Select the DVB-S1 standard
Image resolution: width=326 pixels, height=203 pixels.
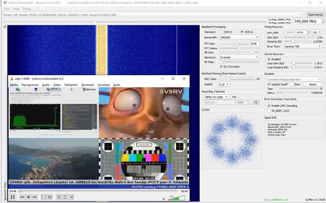coord(221,32)
